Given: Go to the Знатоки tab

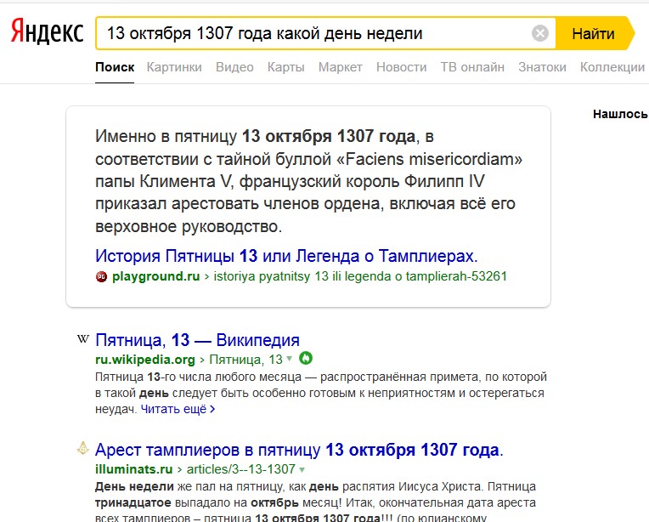Looking at the screenshot, I should pyautogui.click(x=542, y=67).
